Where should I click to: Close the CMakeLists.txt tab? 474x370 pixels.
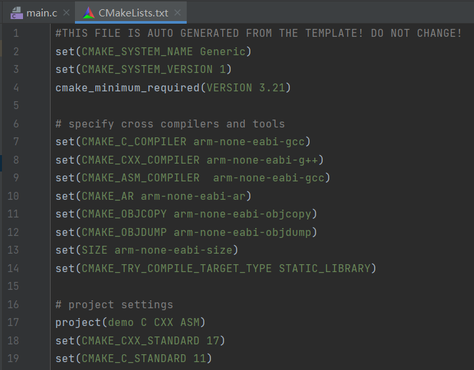(x=178, y=13)
